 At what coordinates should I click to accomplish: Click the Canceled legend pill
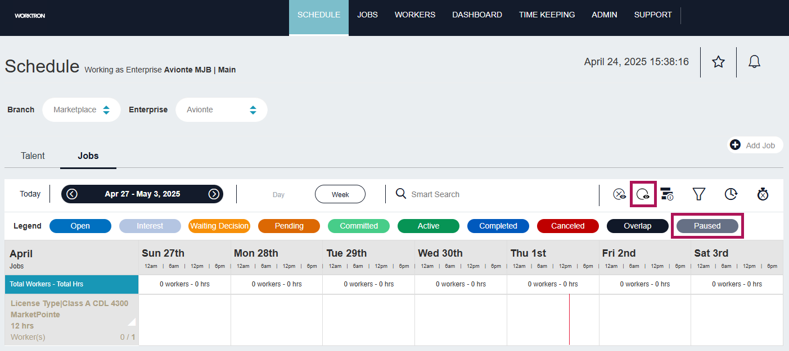(x=568, y=226)
